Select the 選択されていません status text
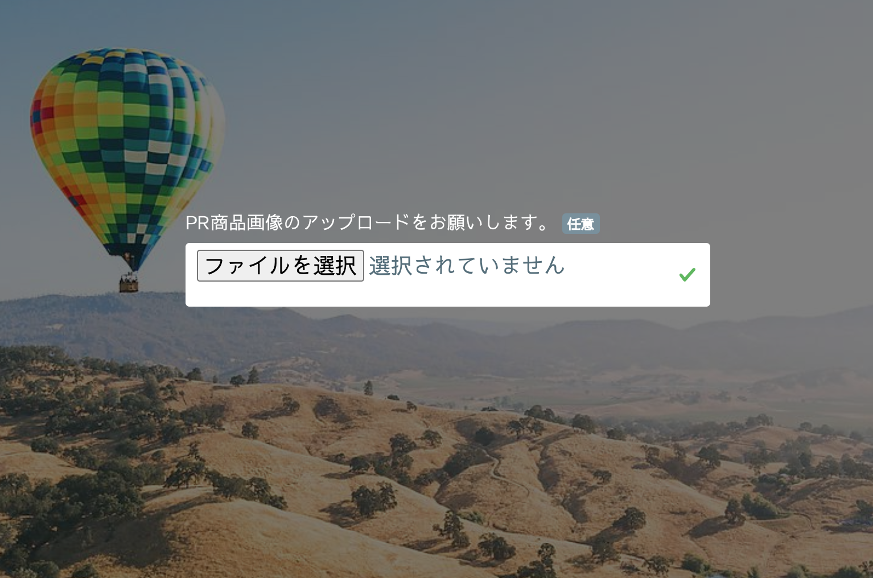Screen dimensions: 873x578 [x=467, y=265]
